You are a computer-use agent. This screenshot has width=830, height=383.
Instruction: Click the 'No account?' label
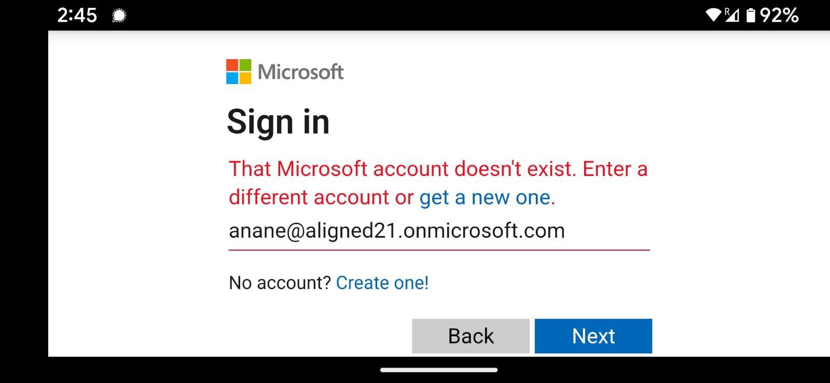(x=280, y=283)
